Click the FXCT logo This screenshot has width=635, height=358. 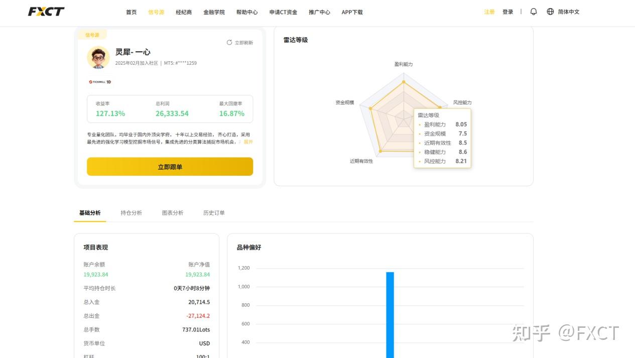(46, 12)
